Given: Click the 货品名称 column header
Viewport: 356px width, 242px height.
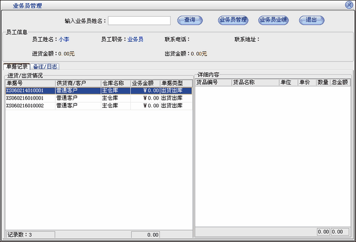Looking at the screenshot, I should (x=255, y=82).
